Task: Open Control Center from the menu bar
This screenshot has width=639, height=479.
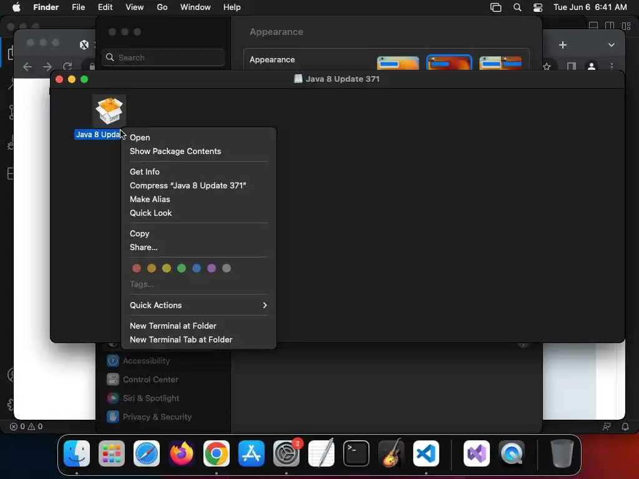Action: pyautogui.click(x=538, y=7)
